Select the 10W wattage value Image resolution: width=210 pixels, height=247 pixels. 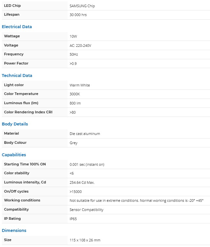(73, 36)
